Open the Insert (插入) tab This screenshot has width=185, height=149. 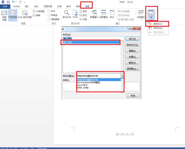[27, 6]
